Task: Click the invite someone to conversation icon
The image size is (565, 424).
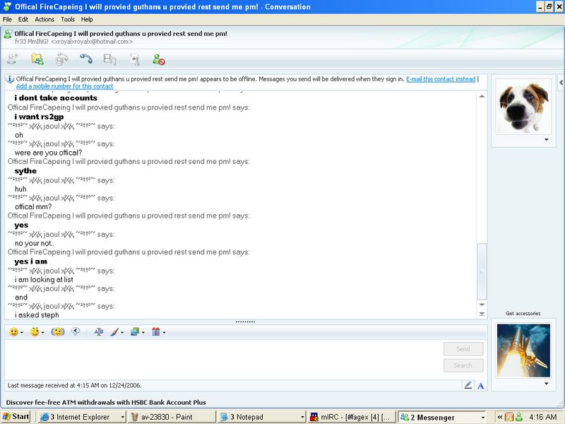Action: tap(13, 59)
